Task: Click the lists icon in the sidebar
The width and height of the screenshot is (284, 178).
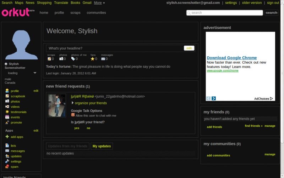Action: pos(7,145)
